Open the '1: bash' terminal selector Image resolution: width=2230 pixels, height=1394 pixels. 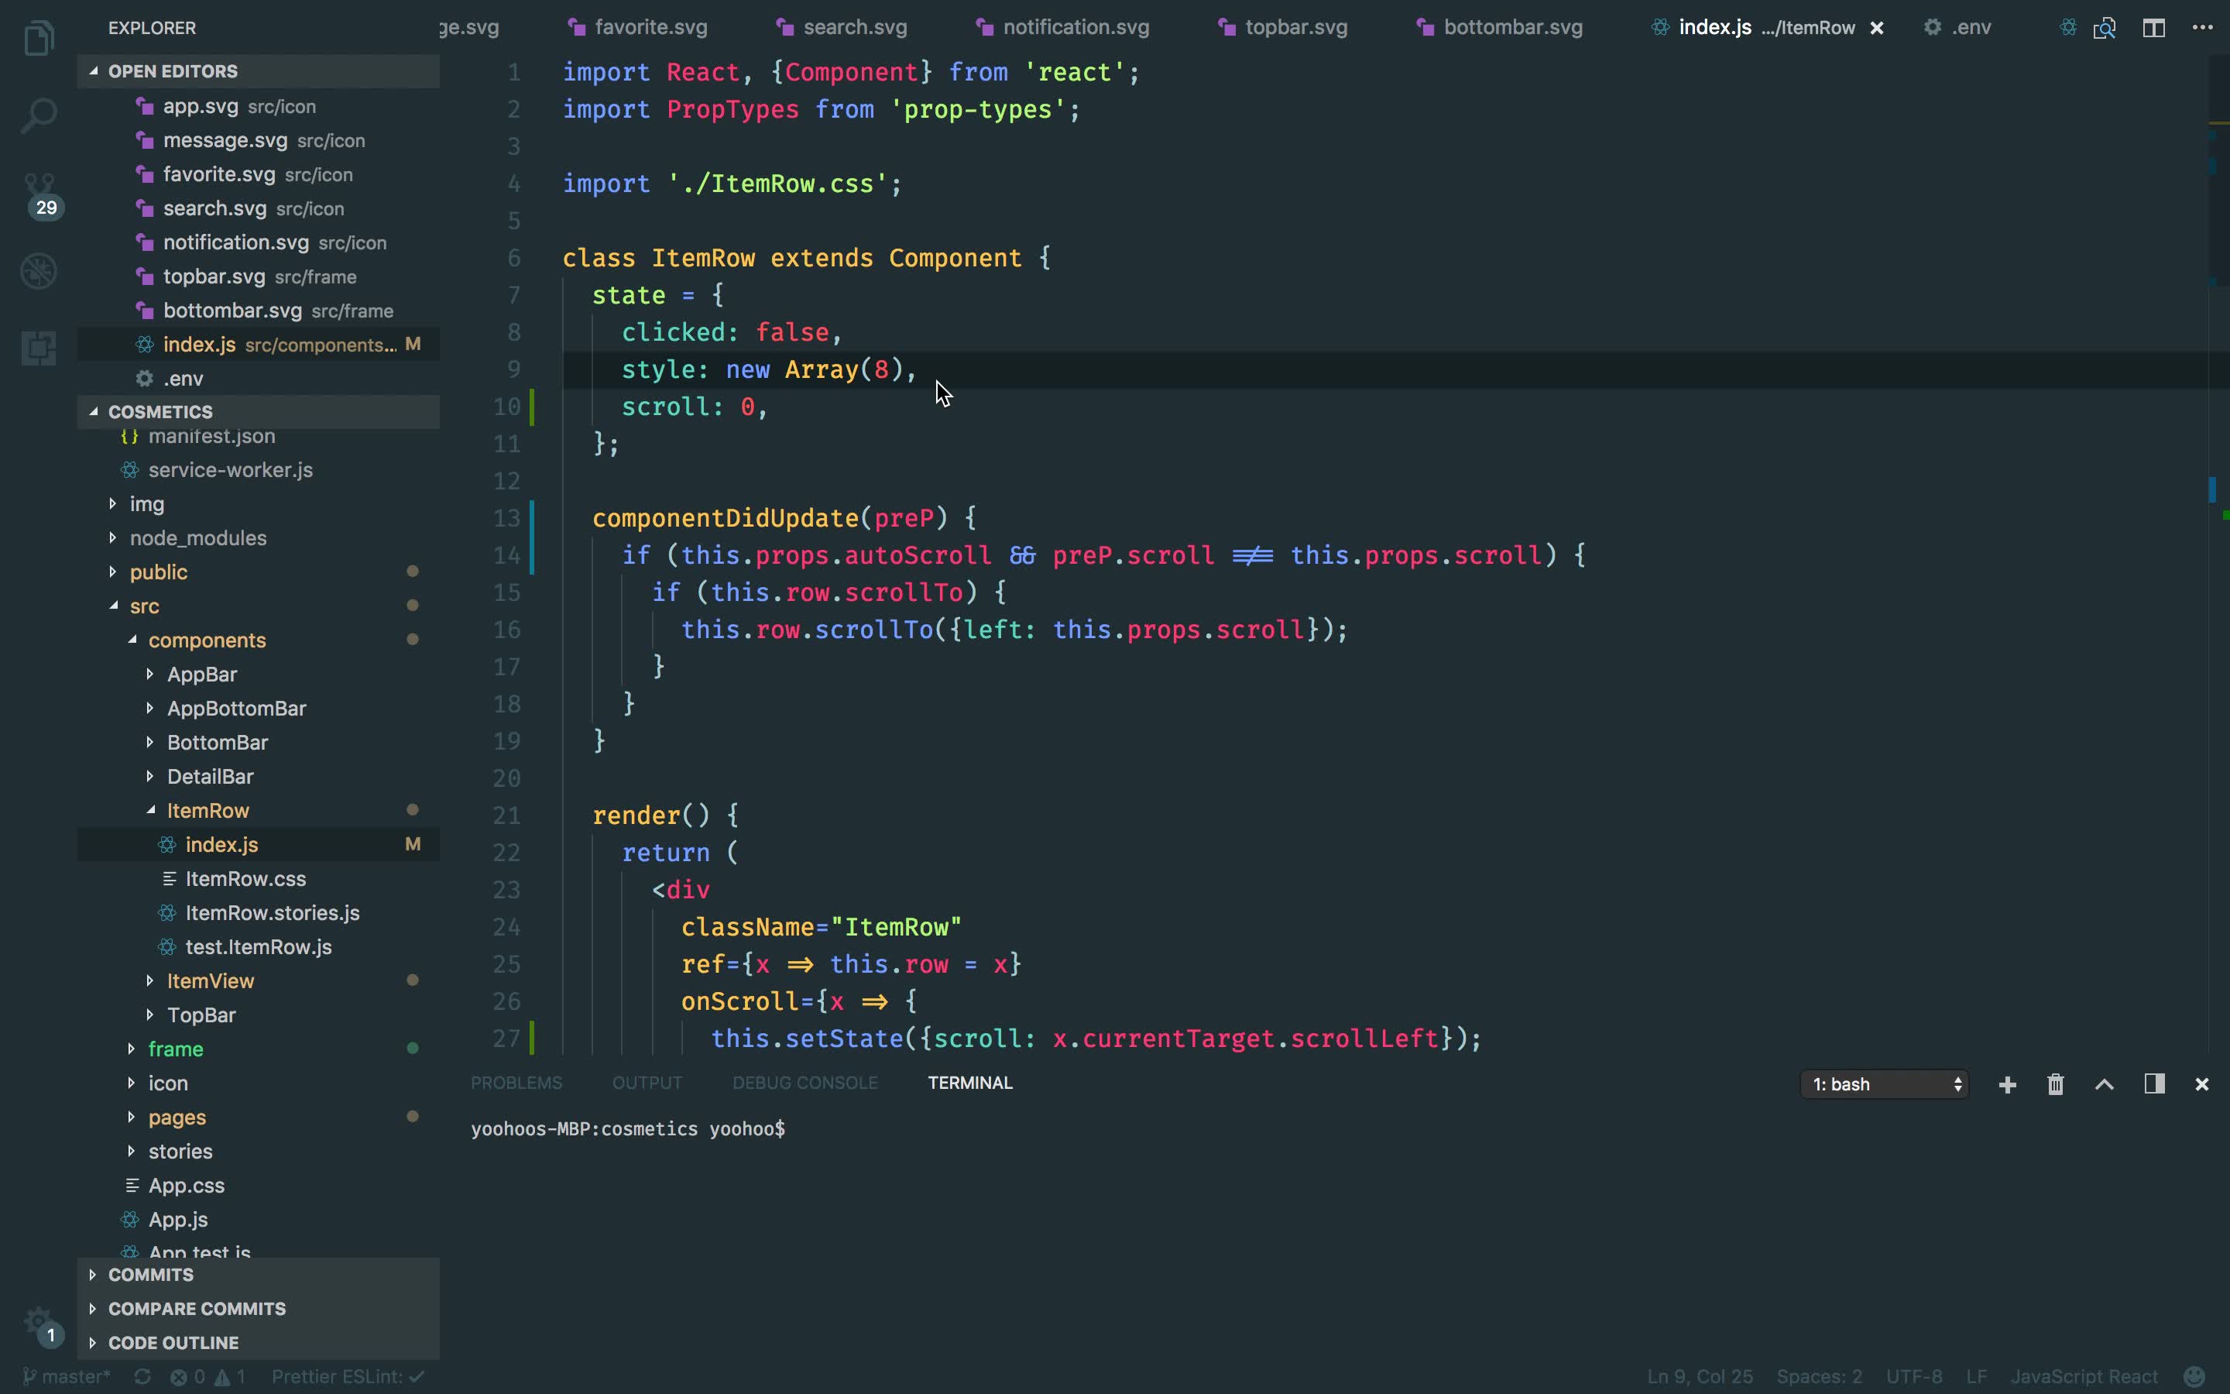click(1885, 1084)
